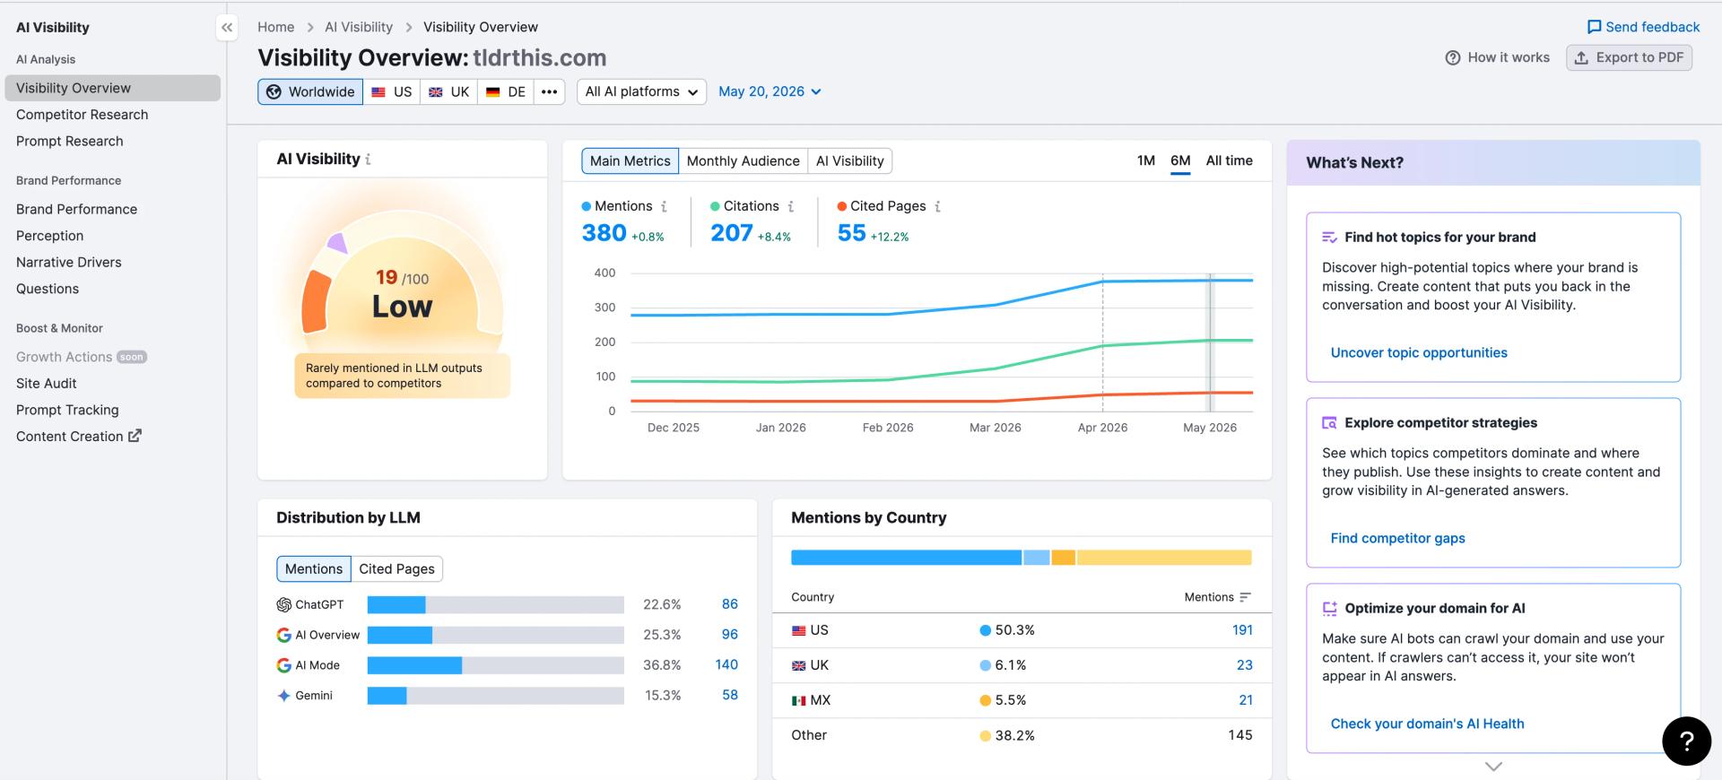This screenshot has width=1722, height=780.
Task: Click the Citations metric info icon
Action: (x=791, y=206)
